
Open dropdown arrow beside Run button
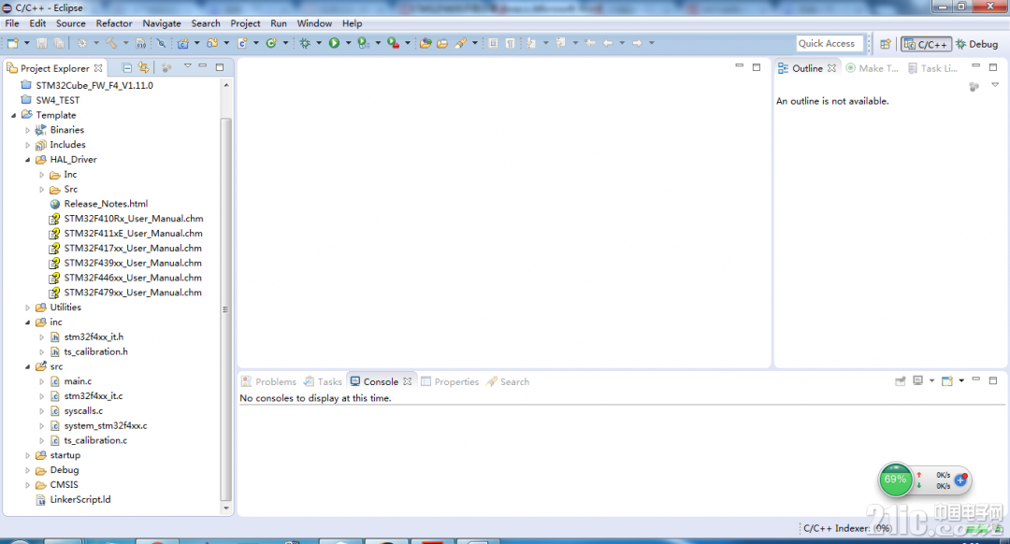click(x=349, y=43)
